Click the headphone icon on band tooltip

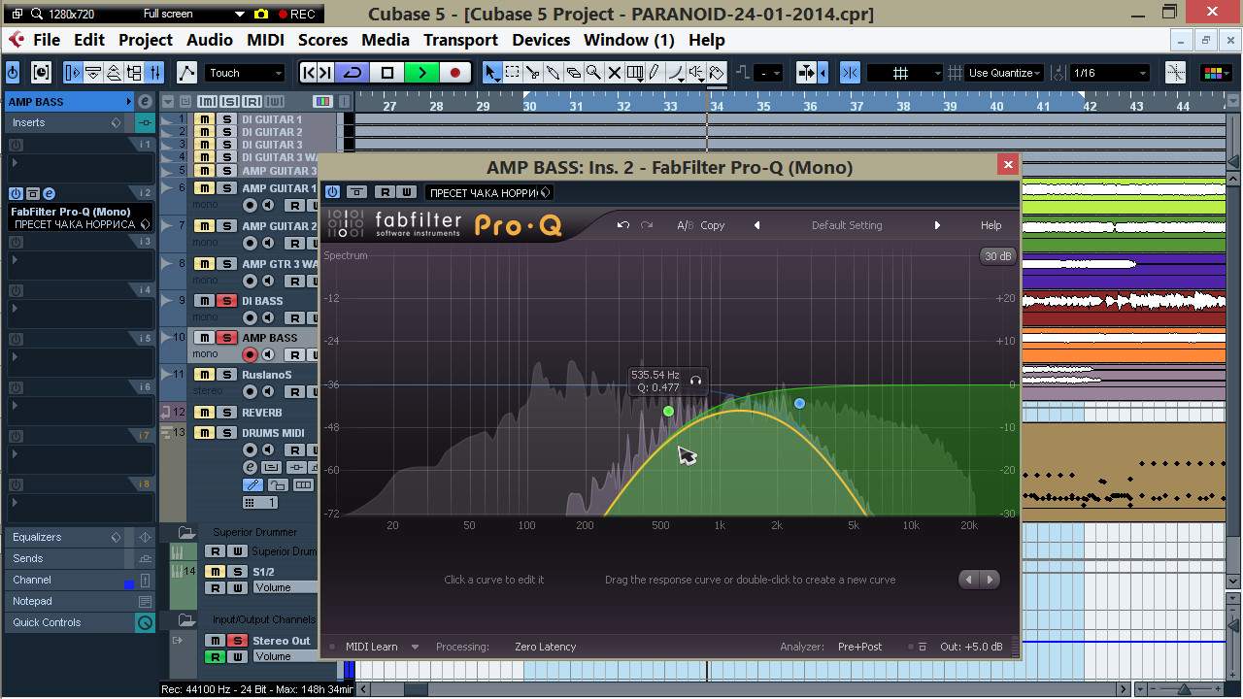[695, 381]
